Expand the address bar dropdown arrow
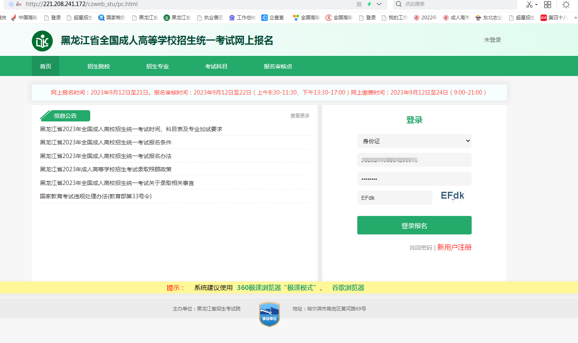Image resolution: width=578 pixels, height=343 pixels. tap(379, 4)
